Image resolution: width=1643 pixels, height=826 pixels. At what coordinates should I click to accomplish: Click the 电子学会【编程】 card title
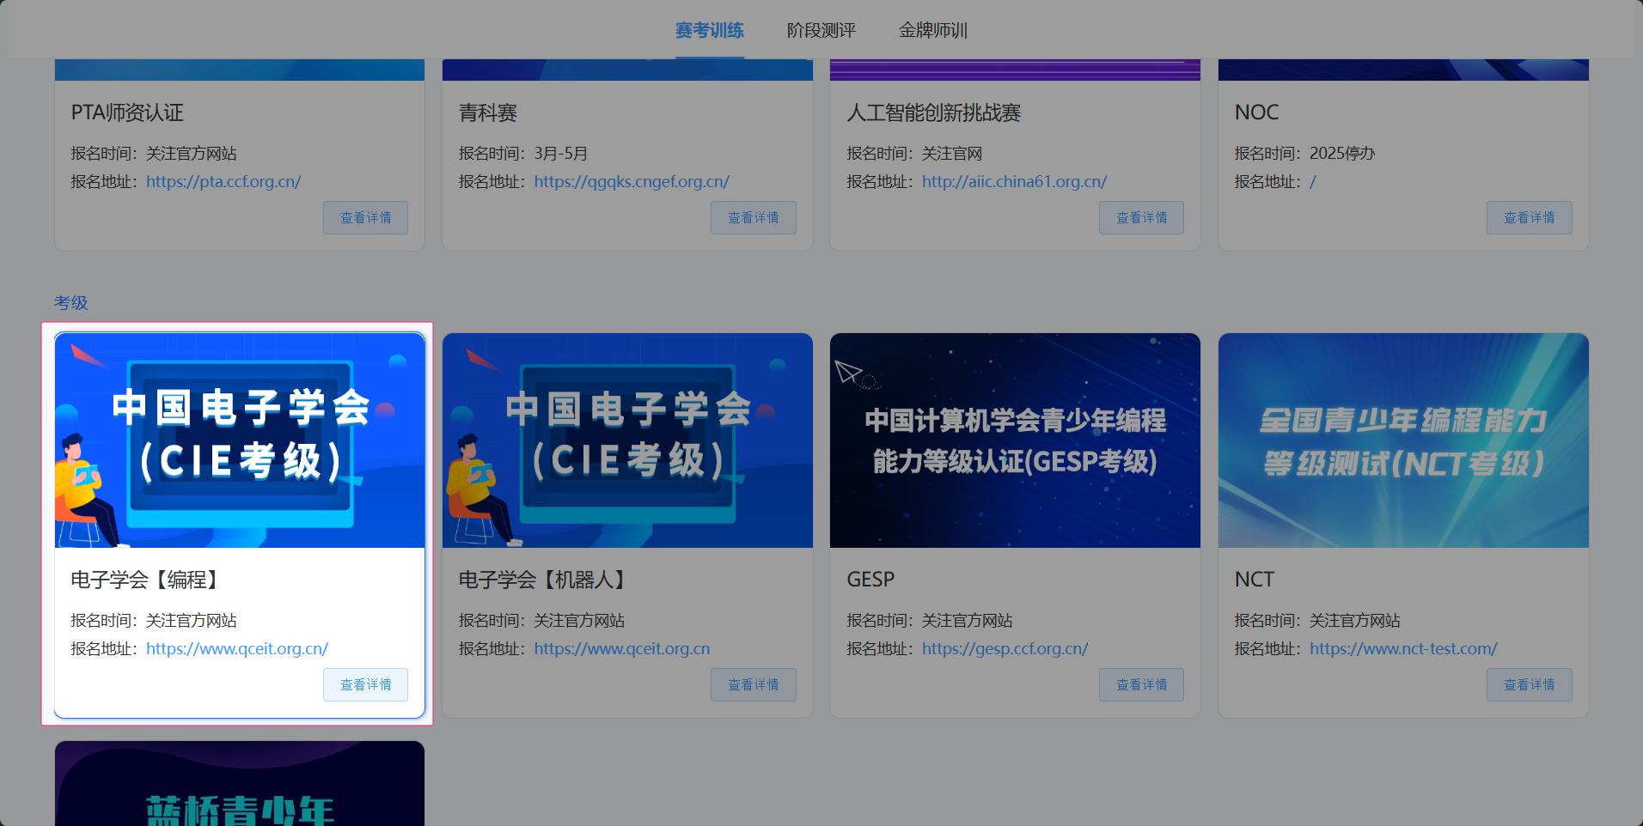148,580
